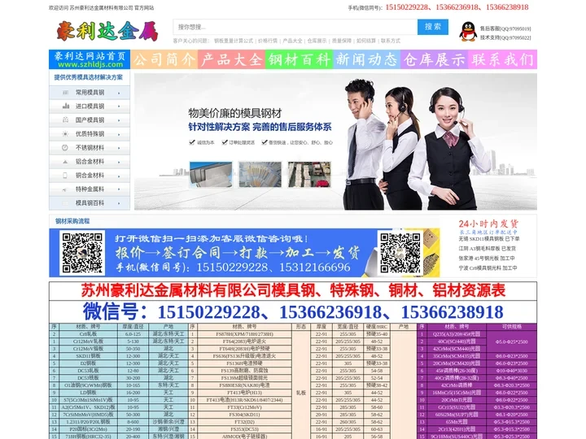The height and width of the screenshot is (439, 586).
Task: Expand the 优质特殊钢 arrow
Action: point(119,134)
